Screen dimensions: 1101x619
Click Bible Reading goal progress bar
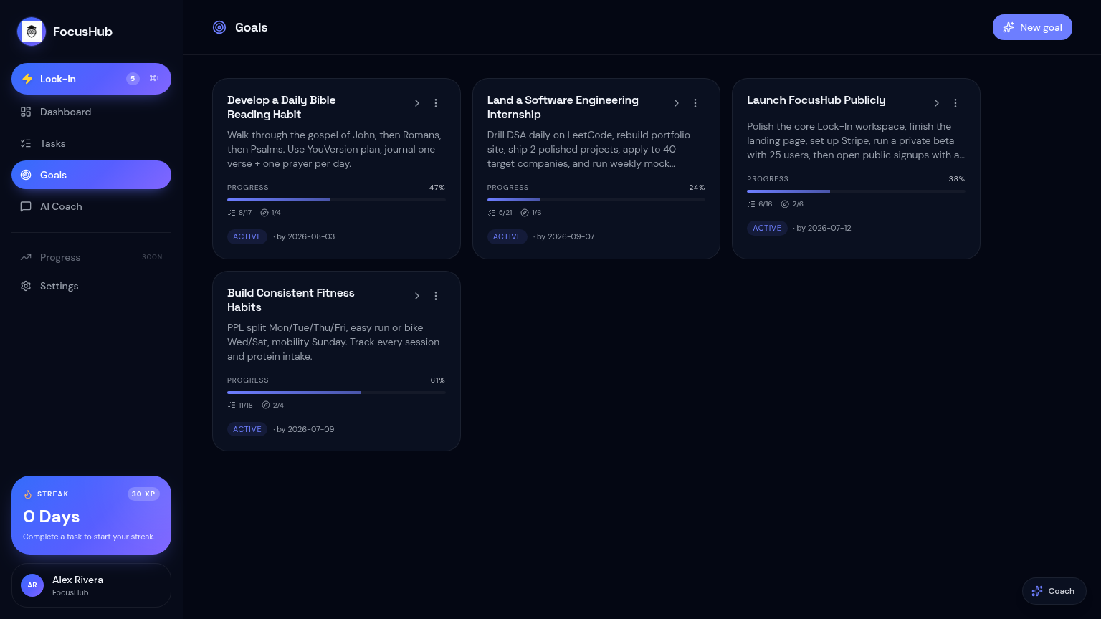pos(336,200)
